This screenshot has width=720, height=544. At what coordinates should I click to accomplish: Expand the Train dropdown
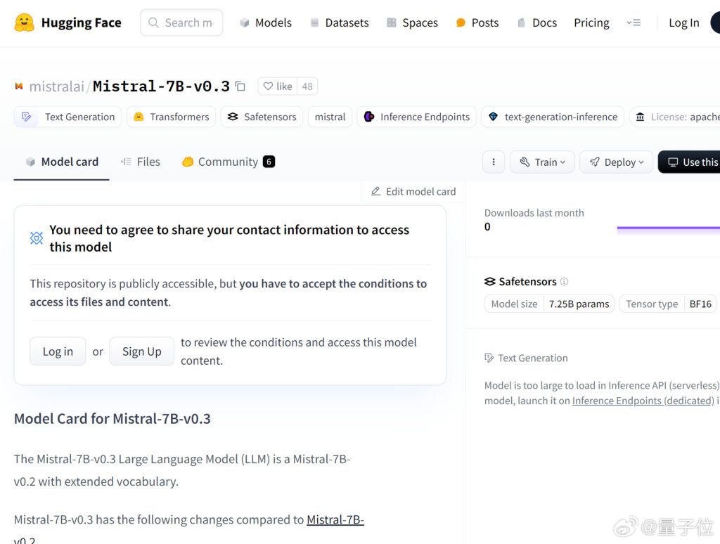pyautogui.click(x=542, y=162)
